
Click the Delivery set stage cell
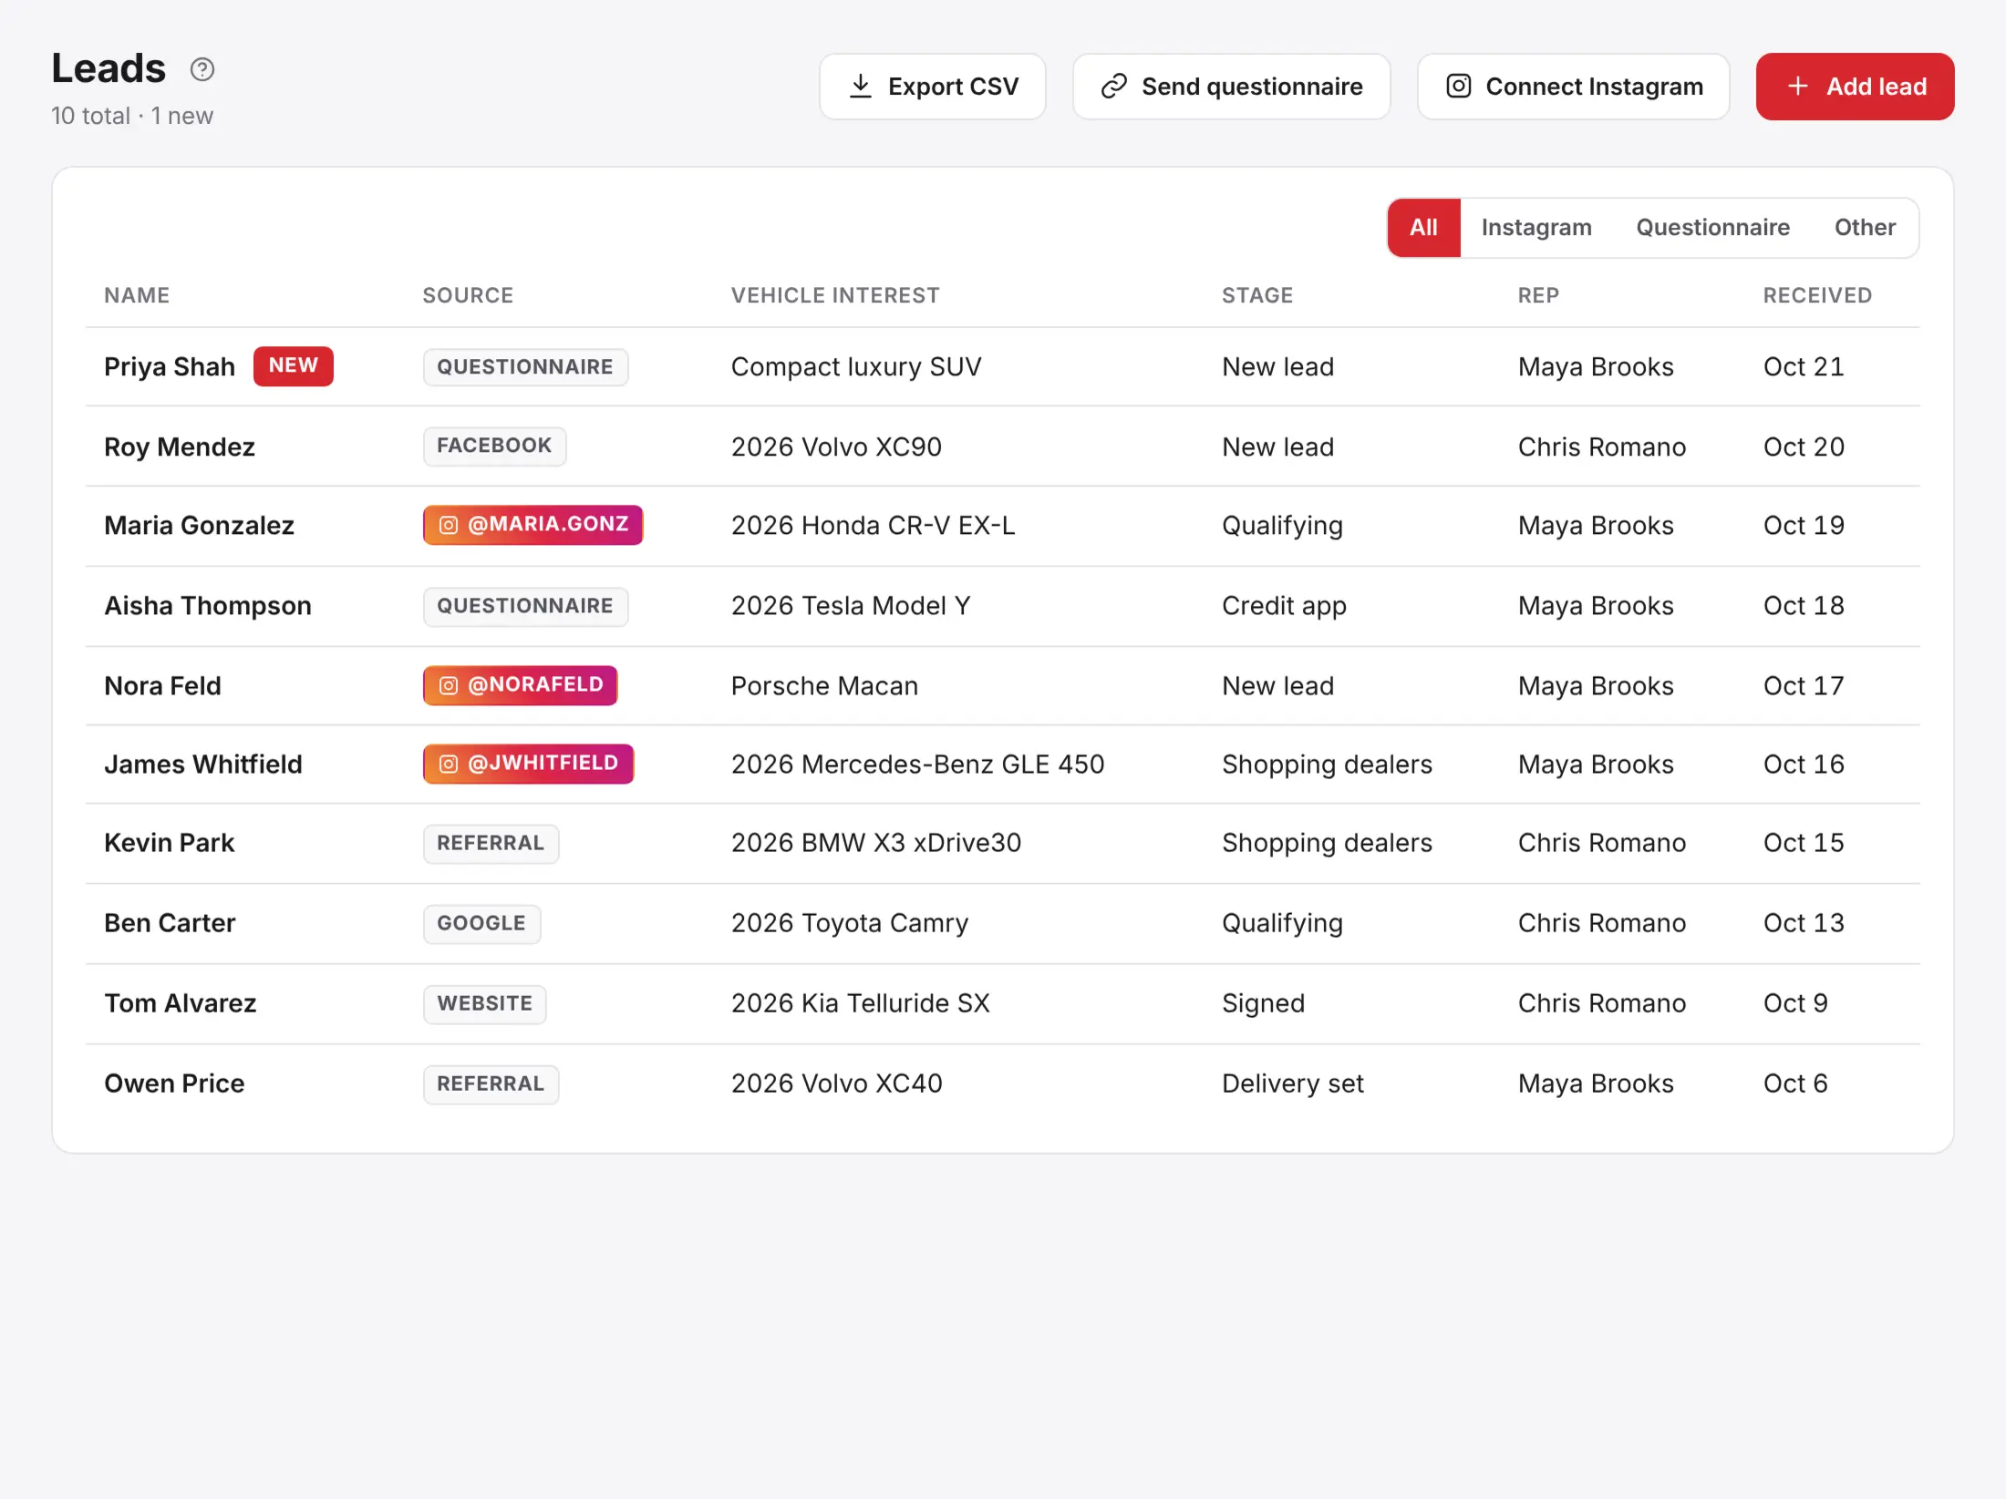tap(1292, 1083)
